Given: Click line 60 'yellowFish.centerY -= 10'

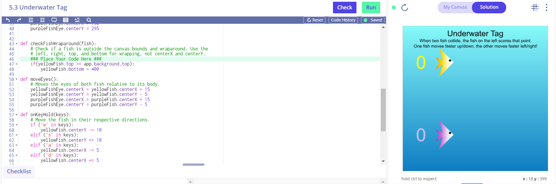Looking at the screenshot, I should coord(71,130).
